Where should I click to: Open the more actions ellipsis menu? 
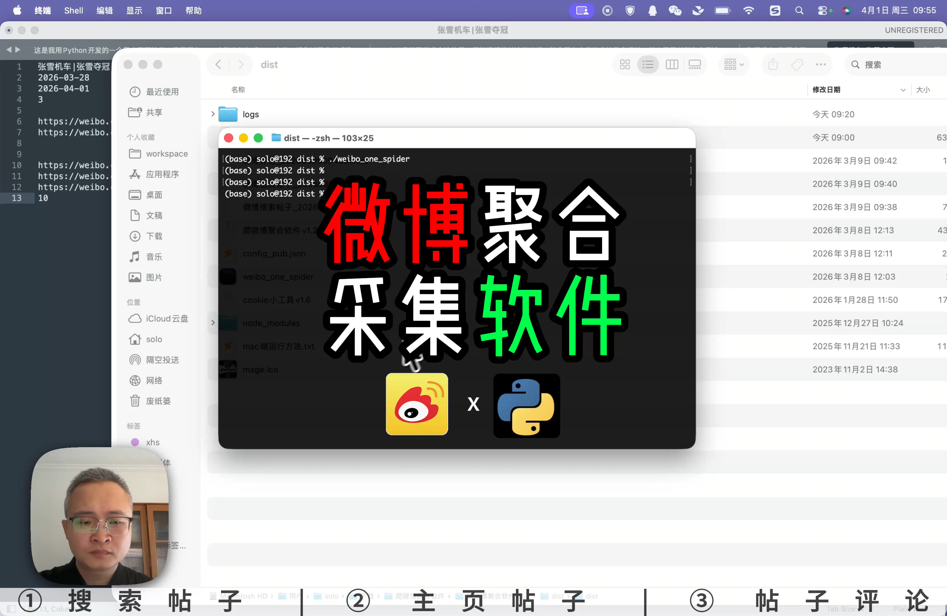click(820, 64)
